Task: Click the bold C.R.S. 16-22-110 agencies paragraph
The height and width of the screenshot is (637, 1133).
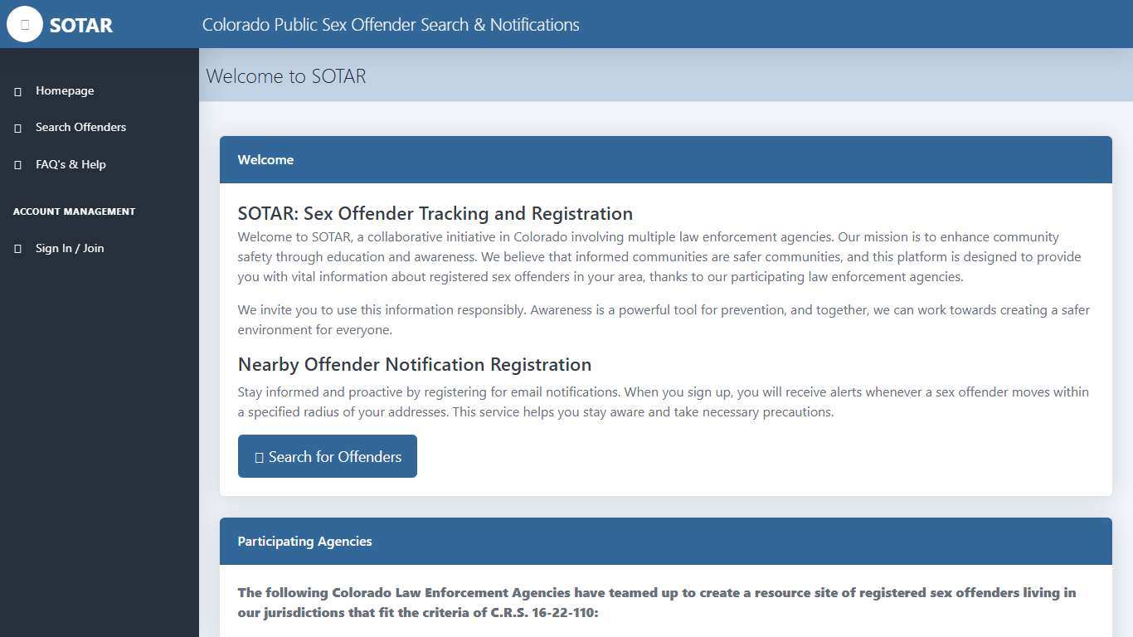Action: (656, 602)
